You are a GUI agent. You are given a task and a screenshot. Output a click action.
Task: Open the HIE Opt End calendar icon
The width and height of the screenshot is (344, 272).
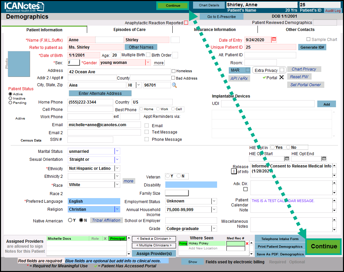(x=324, y=159)
